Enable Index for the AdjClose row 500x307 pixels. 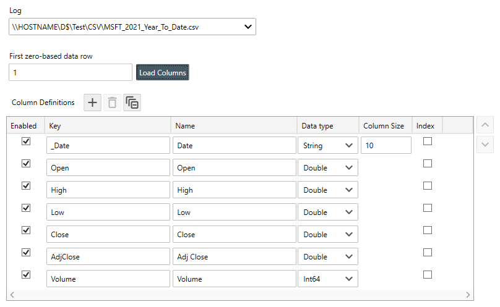click(428, 252)
